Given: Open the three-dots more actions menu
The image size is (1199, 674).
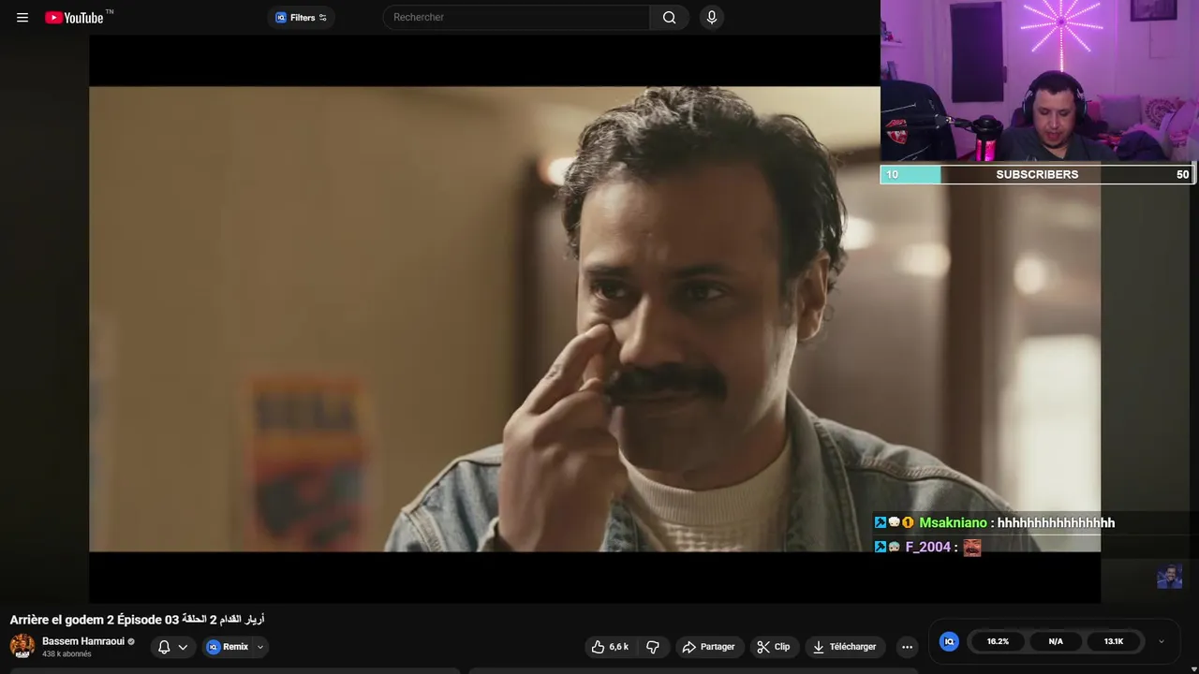Looking at the screenshot, I should [907, 647].
